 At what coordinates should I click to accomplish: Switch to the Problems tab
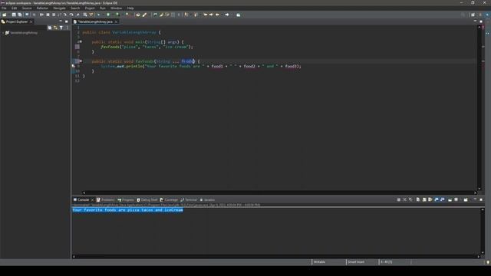click(106, 199)
